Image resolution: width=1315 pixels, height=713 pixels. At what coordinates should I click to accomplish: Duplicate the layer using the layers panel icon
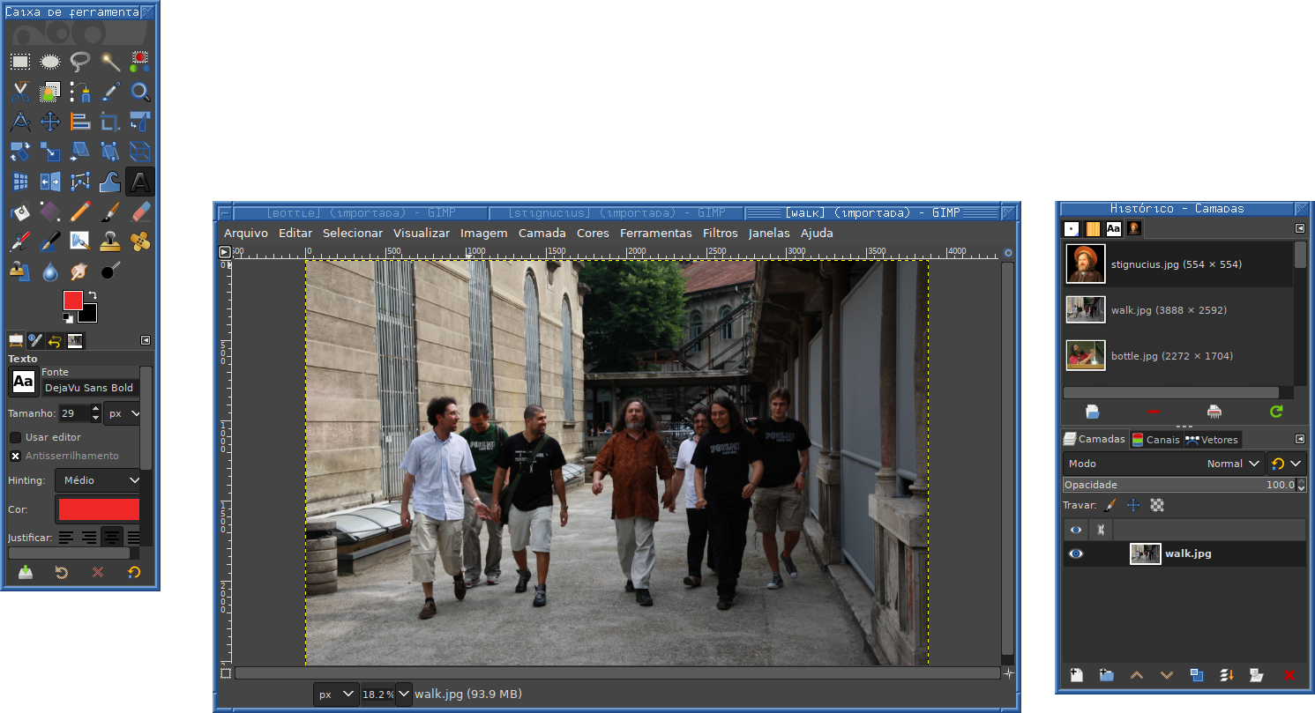[1196, 675]
